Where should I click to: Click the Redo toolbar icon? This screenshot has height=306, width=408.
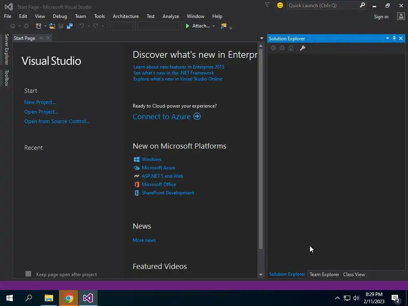[x=96, y=26]
